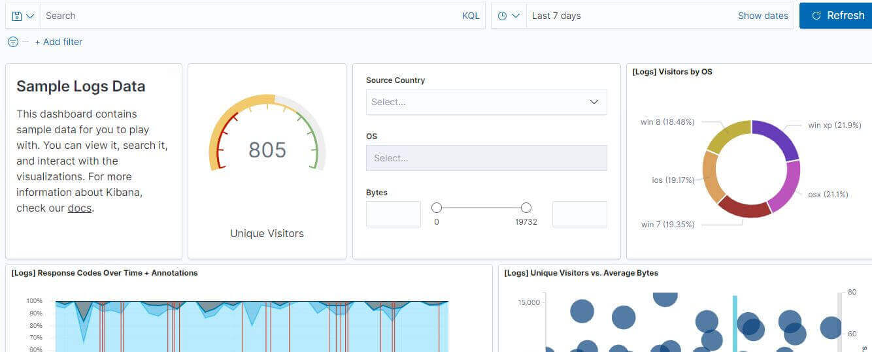Click the Last 7 days time range
Viewport: 872px width, 352px height.
[556, 16]
